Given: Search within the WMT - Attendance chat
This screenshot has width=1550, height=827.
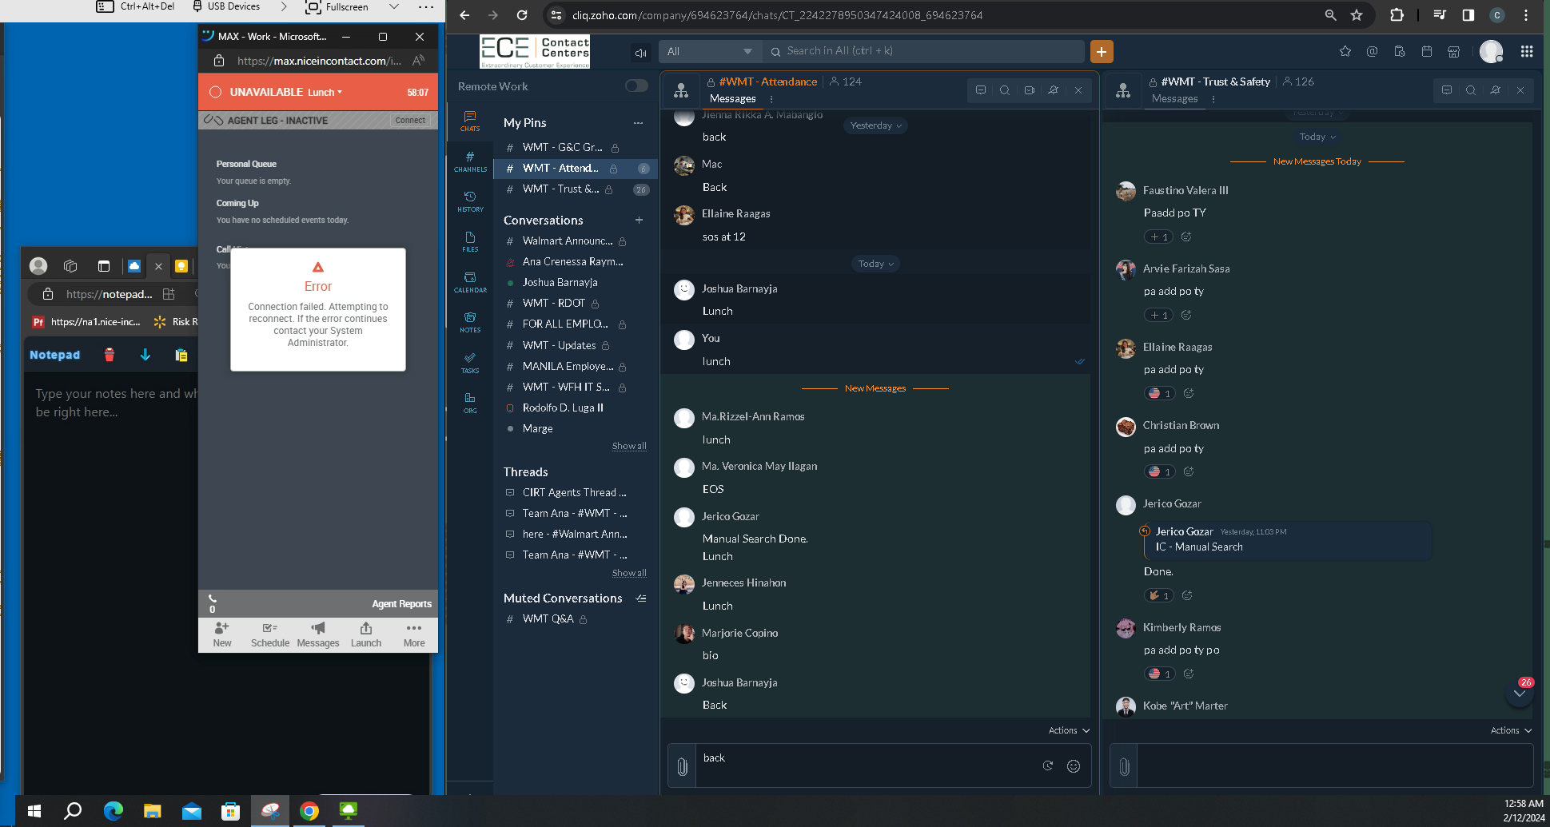Looking at the screenshot, I should point(1005,90).
